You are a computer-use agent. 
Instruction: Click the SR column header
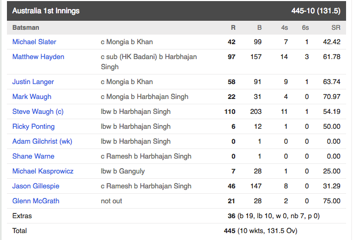pos(335,28)
